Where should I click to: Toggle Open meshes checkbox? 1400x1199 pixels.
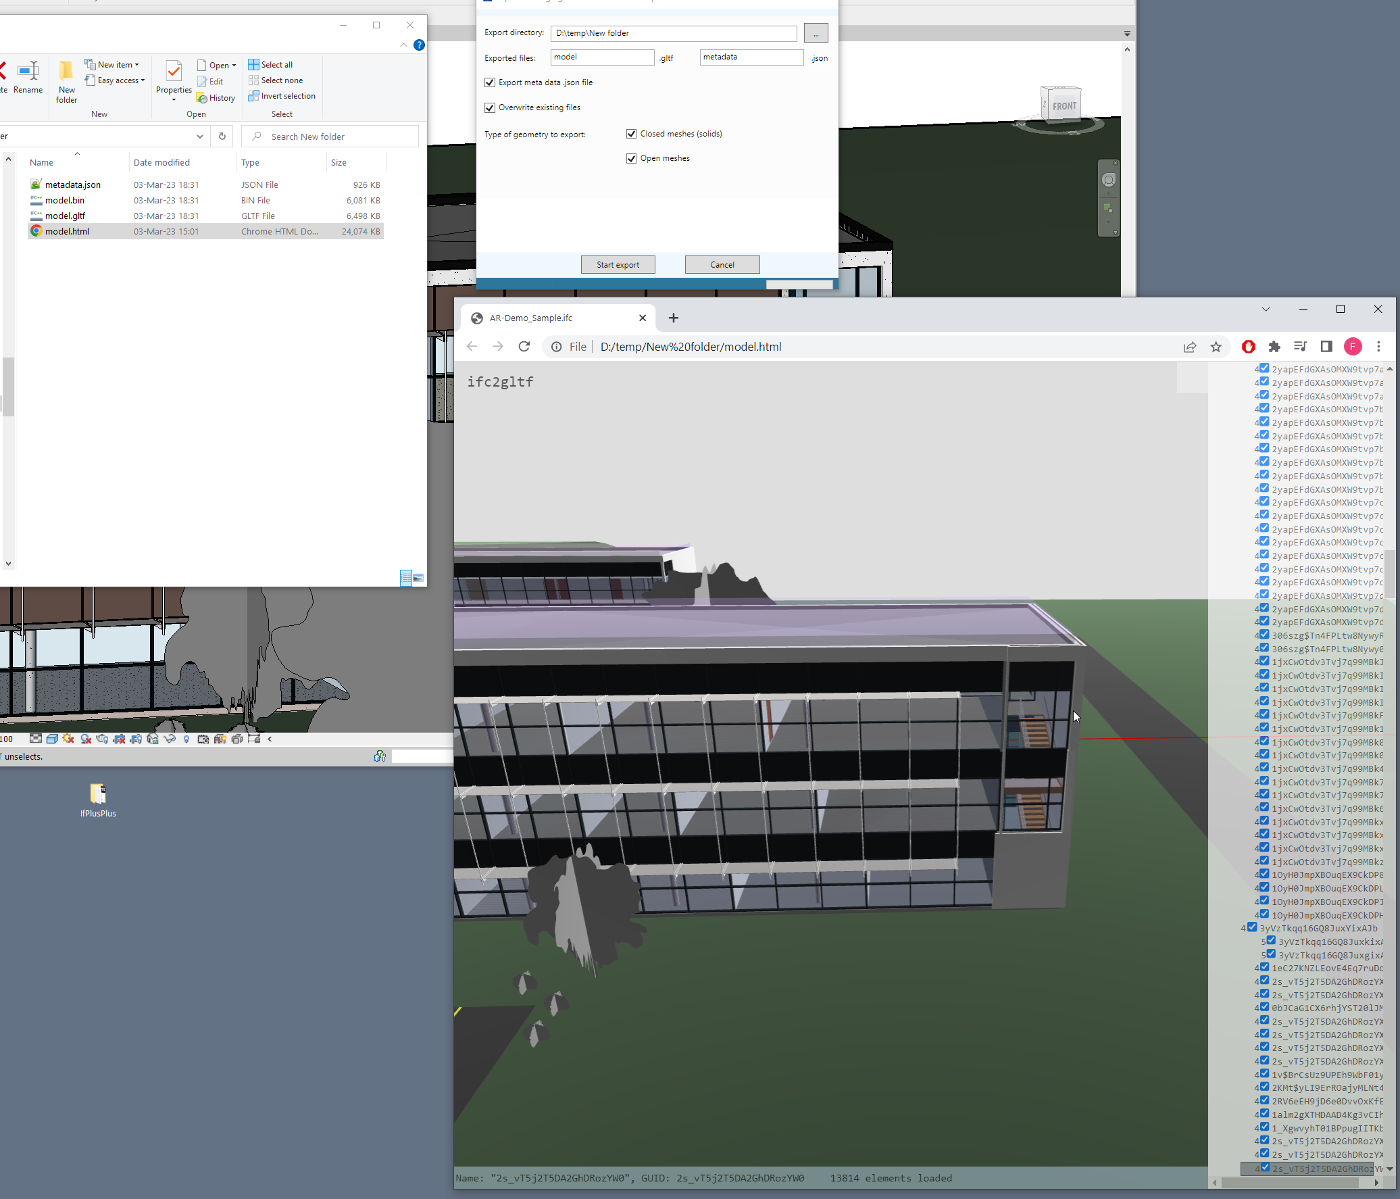[631, 158]
